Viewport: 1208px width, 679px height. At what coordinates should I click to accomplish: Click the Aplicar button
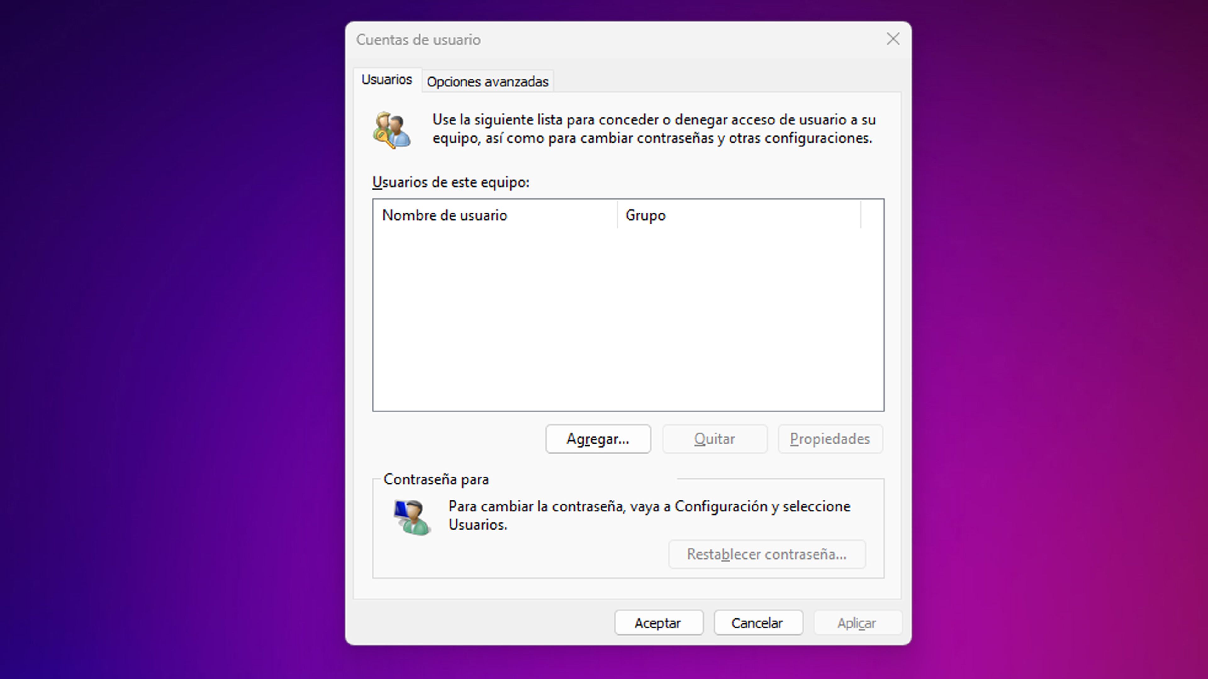click(x=857, y=623)
